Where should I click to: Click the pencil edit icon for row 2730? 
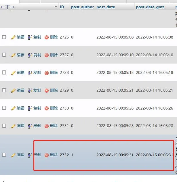[x=13, y=108]
